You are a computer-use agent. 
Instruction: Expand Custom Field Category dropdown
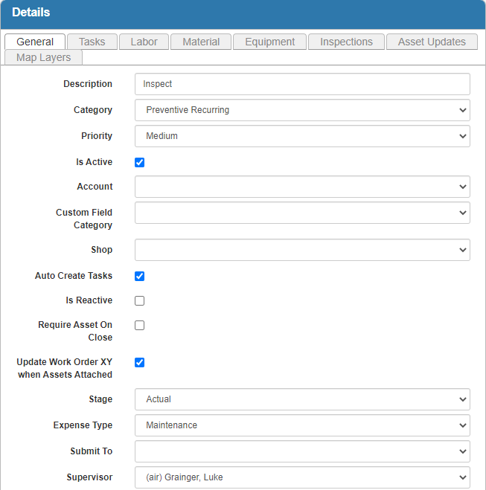[x=302, y=213]
